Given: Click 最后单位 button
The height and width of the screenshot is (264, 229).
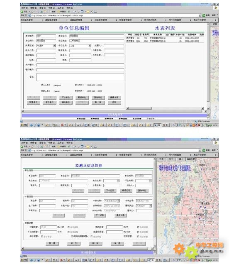Looking at the screenshot, I should [x=82, y=98].
